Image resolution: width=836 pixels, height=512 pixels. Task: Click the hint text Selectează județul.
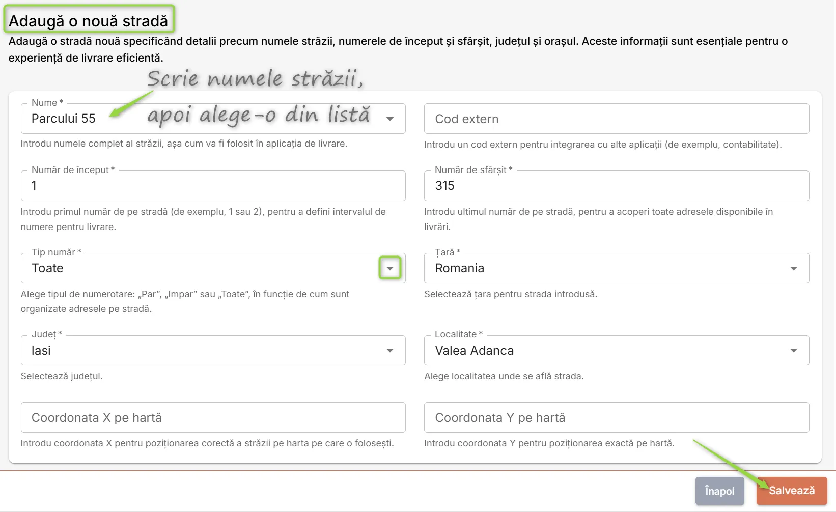(62, 376)
